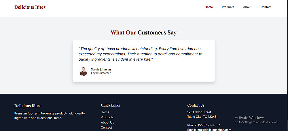Click the Delicious Bites footer heading
Image resolution: width=288 pixels, height=131 pixels.
tap(27, 106)
